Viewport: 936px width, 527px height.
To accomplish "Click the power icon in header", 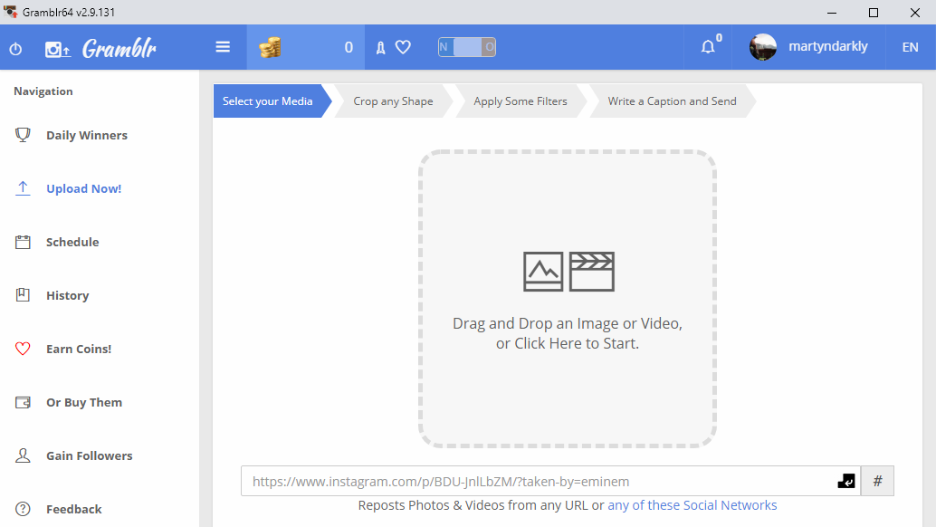I will (x=15, y=49).
